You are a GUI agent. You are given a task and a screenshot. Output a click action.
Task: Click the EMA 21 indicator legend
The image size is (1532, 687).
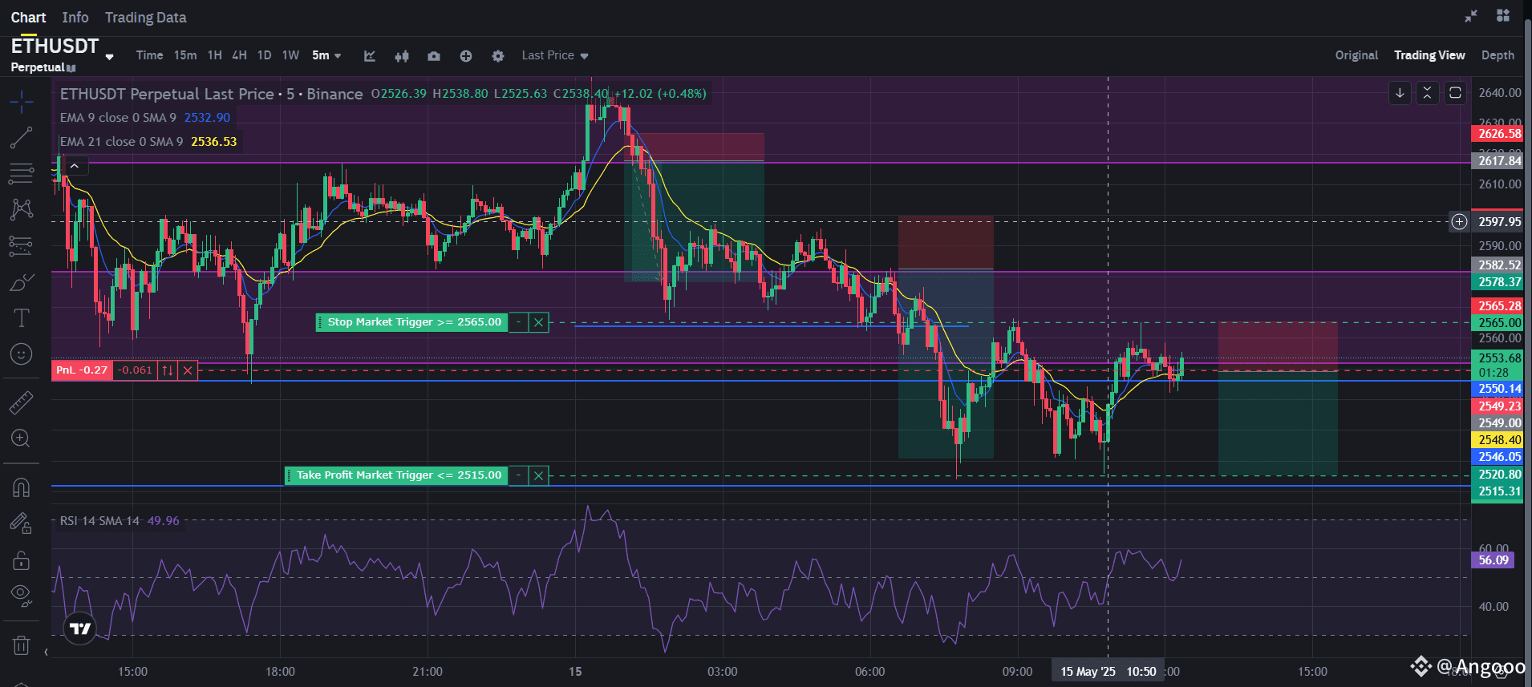click(148, 142)
